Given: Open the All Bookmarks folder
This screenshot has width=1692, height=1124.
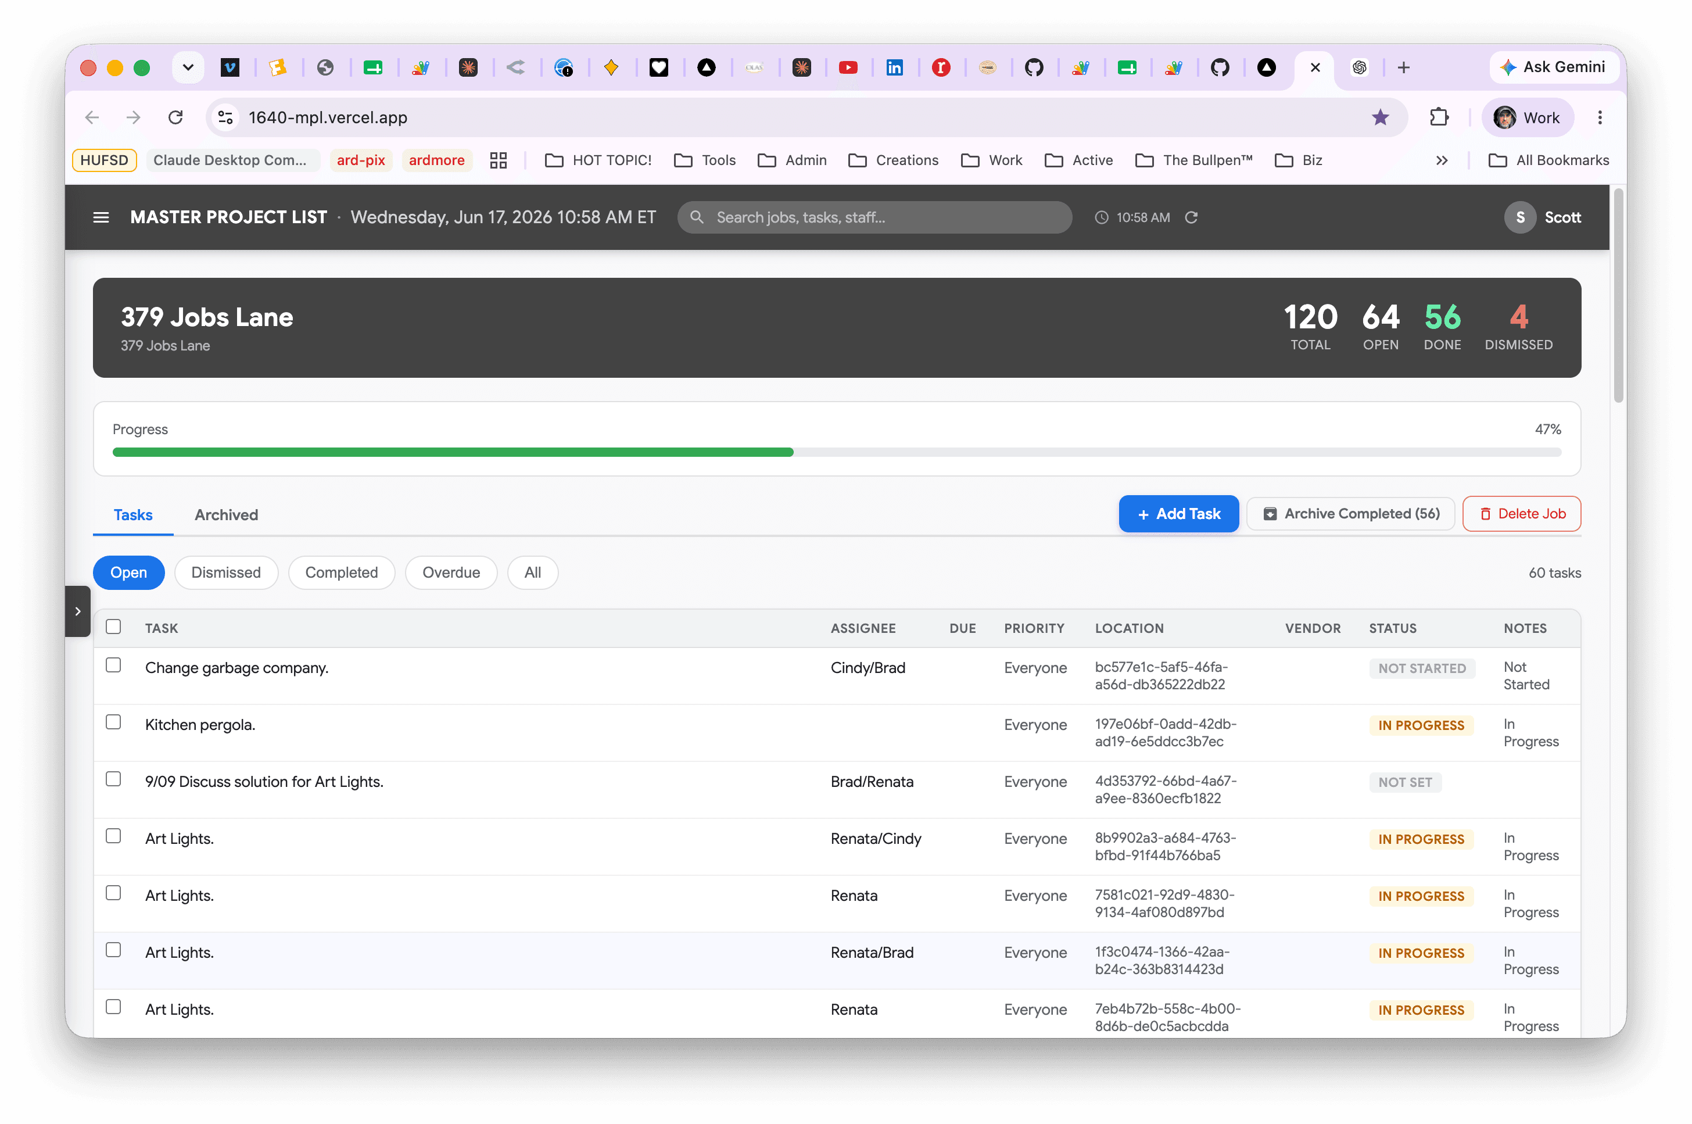Looking at the screenshot, I should pyautogui.click(x=1548, y=160).
